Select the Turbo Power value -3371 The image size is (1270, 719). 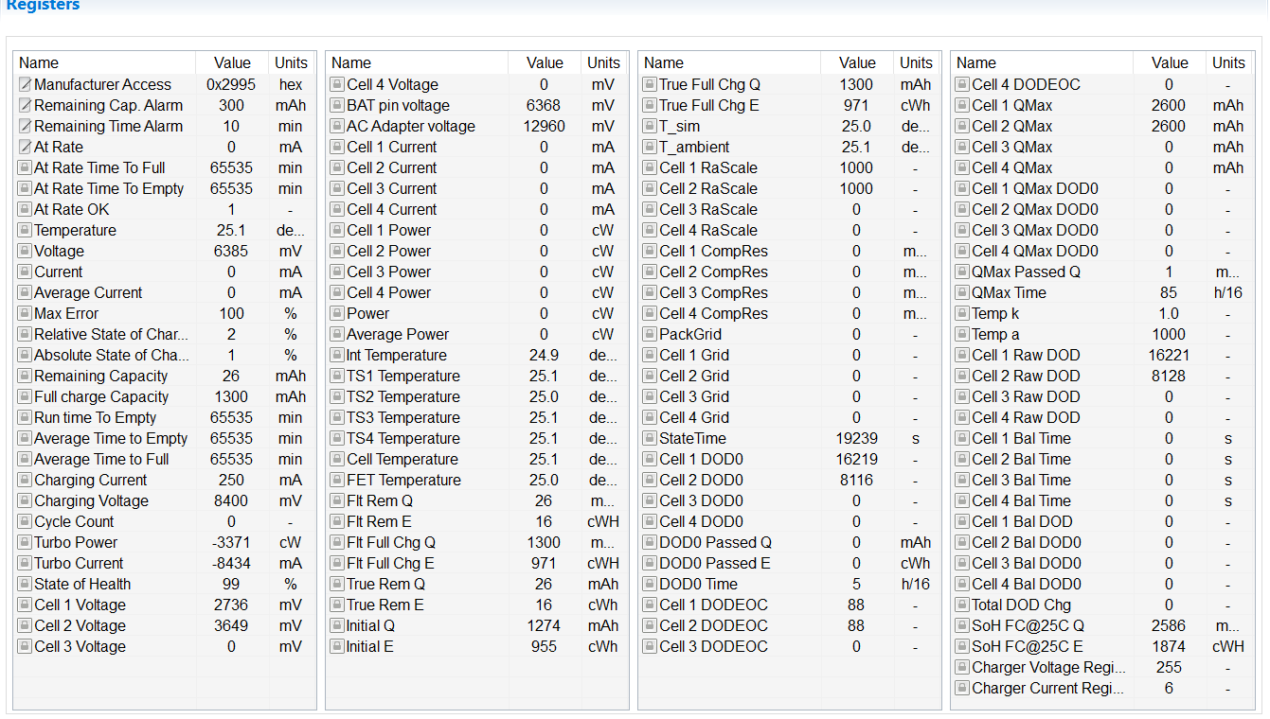(x=231, y=543)
